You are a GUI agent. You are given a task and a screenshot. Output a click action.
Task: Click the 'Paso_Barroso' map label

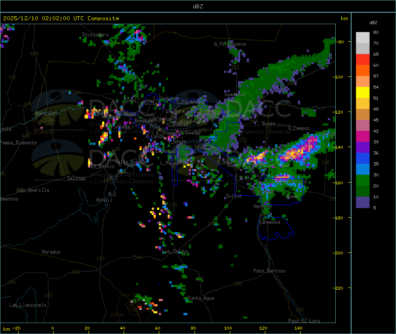click(x=269, y=271)
